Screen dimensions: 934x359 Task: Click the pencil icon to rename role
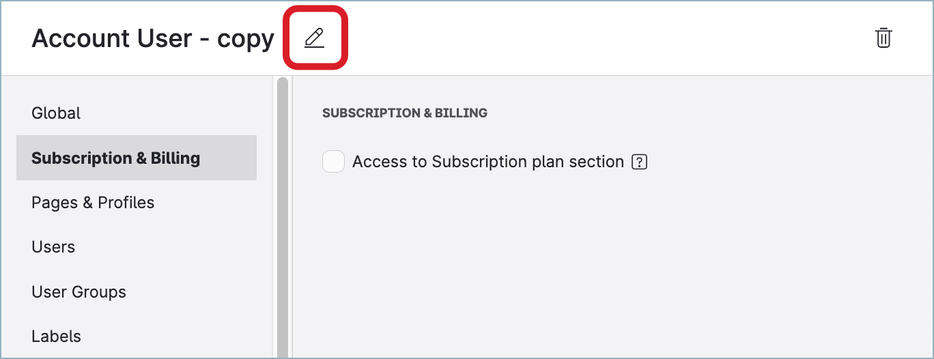click(x=314, y=38)
